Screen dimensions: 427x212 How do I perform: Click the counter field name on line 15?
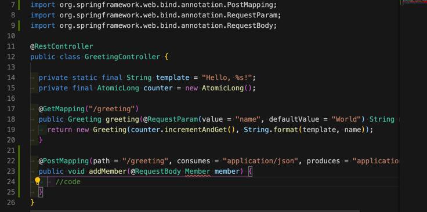[x=158, y=88]
